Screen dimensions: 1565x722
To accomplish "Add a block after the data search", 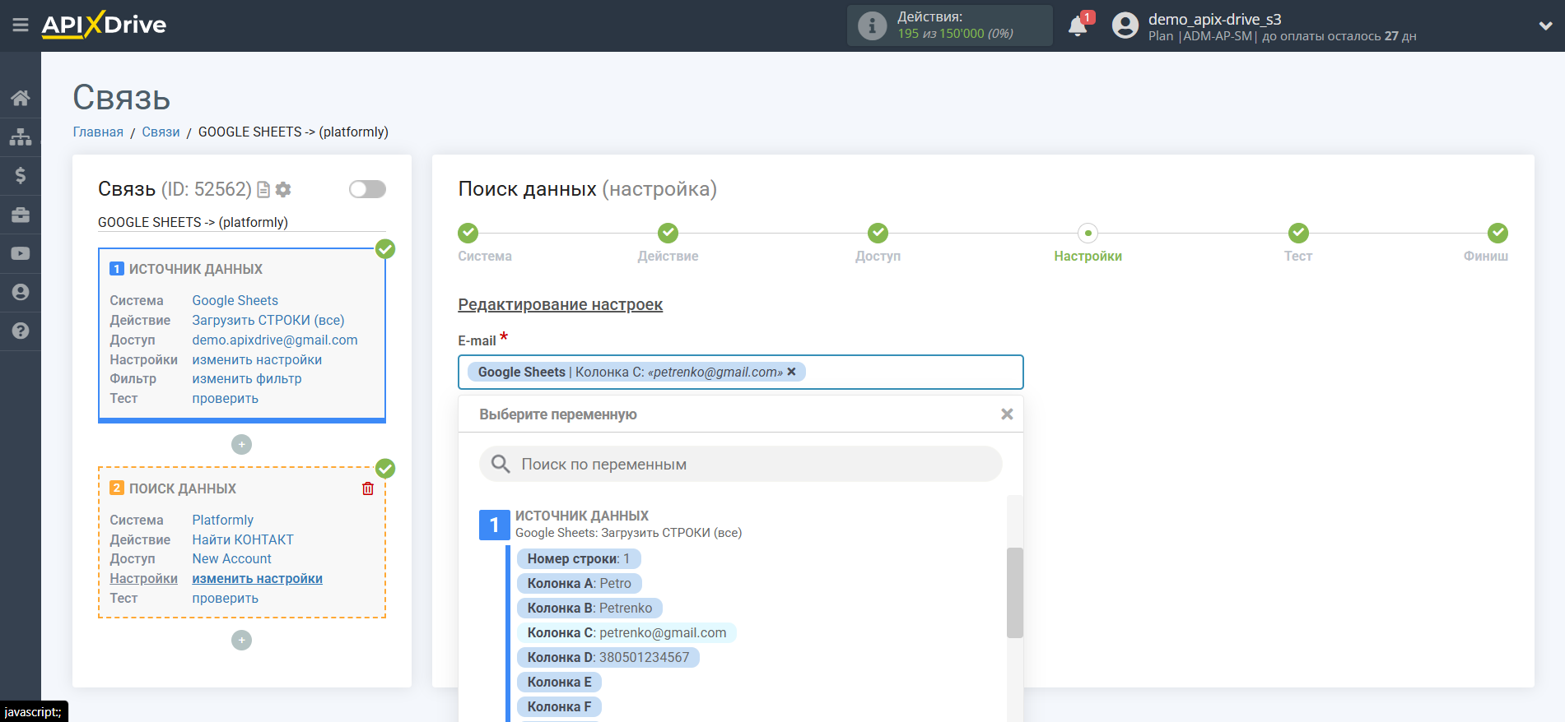I will coord(241,640).
